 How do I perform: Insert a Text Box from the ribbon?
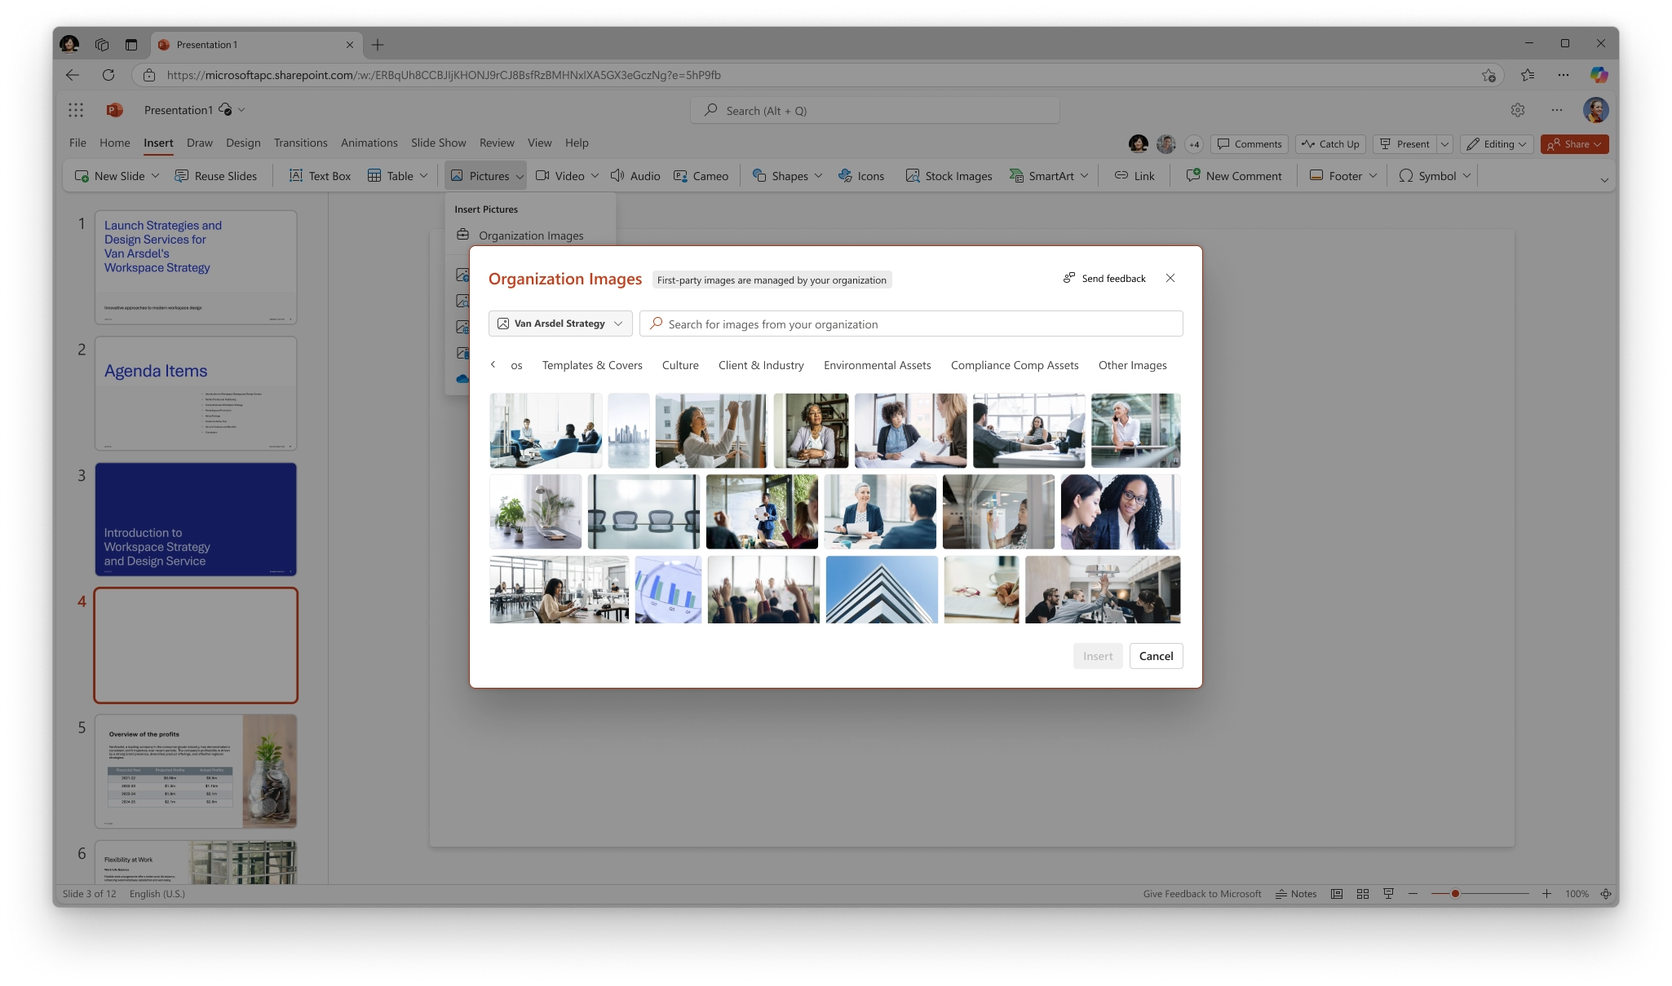(x=320, y=175)
